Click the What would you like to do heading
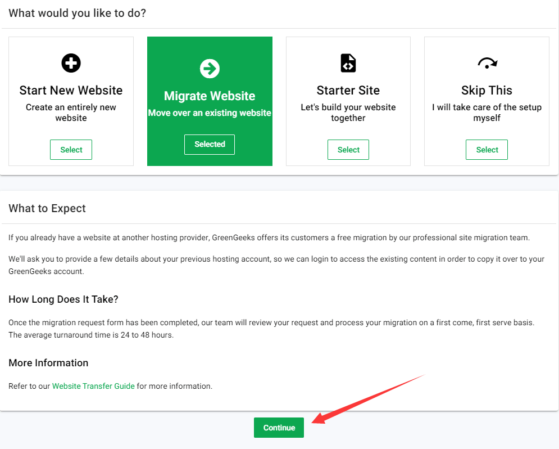Image resolution: width=559 pixels, height=449 pixels. pos(77,12)
